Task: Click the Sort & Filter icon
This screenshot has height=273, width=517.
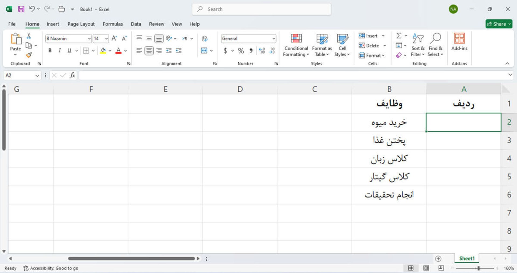Action: coord(418,45)
